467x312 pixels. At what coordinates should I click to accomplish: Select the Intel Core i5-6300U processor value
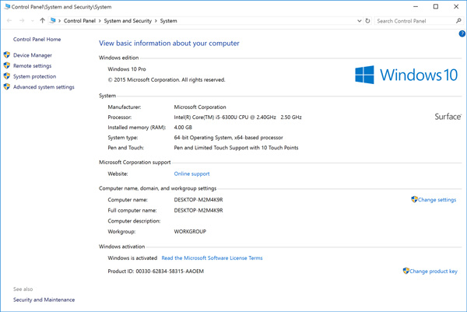pyautogui.click(x=237, y=117)
